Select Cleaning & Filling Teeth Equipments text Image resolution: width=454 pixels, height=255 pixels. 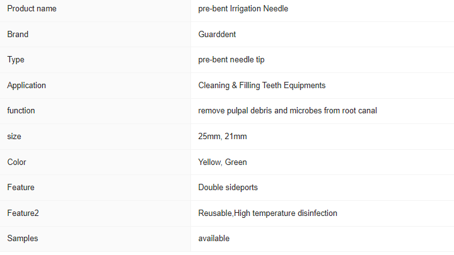(262, 86)
